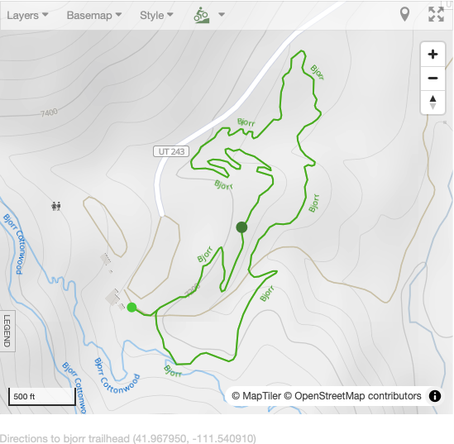Reset map bearing with compass arrow

point(432,103)
